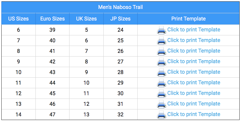
Task: Click the printer icon for US size 8
Action: pos(162,51)
